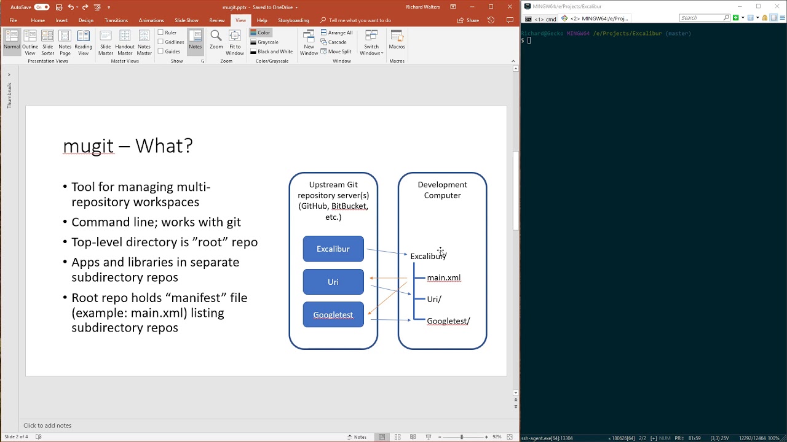
Task: Open the Comments pane icon
Action: coord(510,20)
